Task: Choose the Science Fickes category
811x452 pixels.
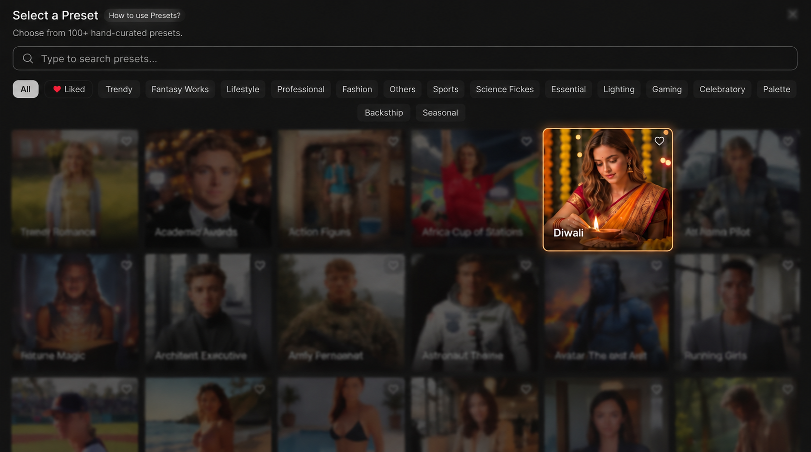Action: tap(505, 89)
